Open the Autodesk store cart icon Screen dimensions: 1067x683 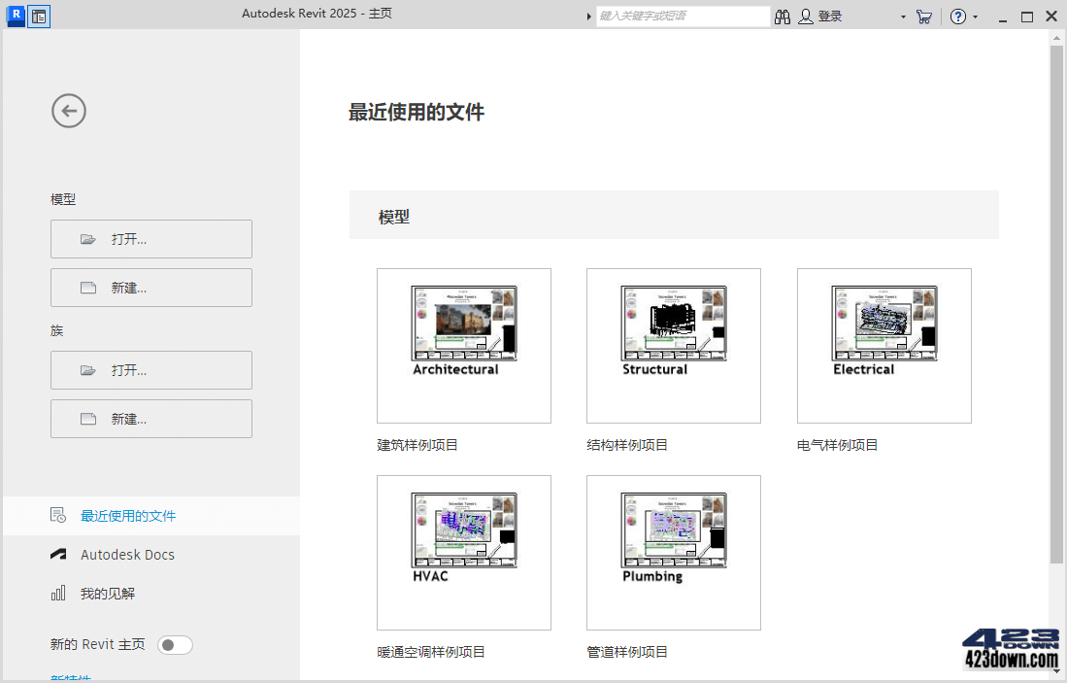point(923,16)
